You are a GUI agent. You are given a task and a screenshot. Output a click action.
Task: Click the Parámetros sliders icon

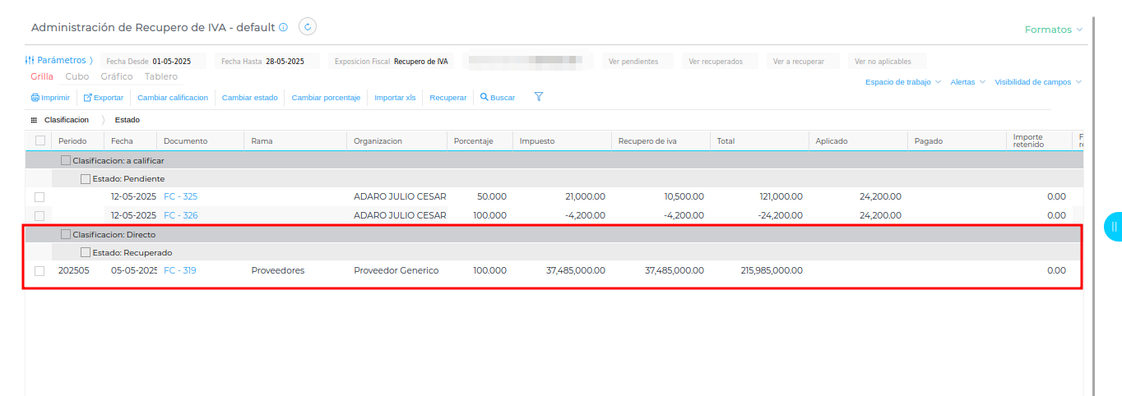(30, 60)
